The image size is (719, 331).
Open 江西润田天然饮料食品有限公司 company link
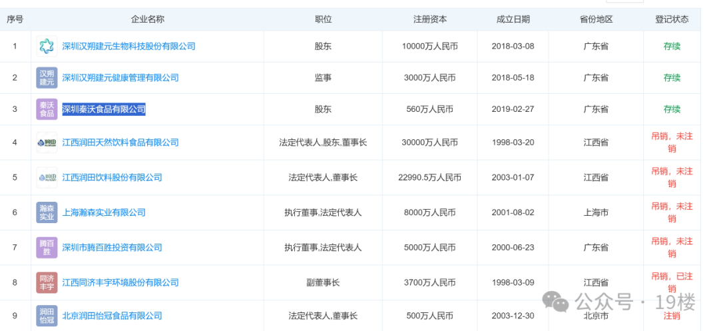120,143
